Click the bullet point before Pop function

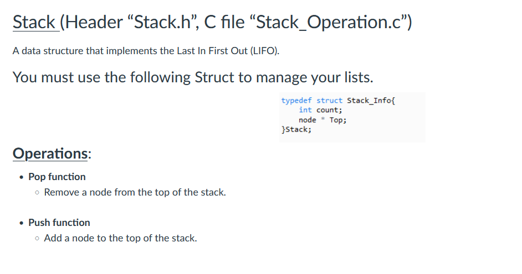[x=21, y=177]
